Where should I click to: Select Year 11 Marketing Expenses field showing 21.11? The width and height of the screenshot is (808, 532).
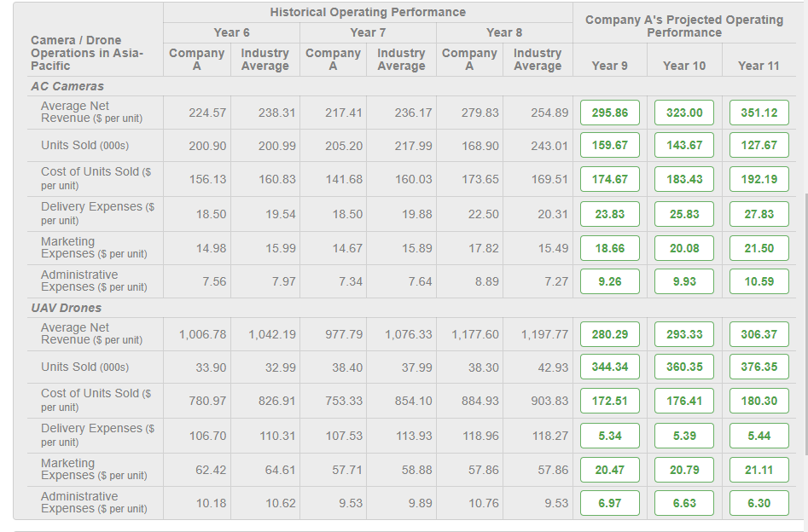758,469
